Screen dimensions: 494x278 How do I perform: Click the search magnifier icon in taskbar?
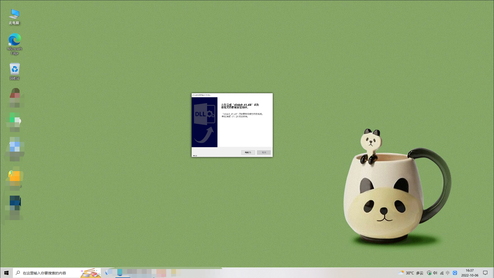[x=18, y=273]
